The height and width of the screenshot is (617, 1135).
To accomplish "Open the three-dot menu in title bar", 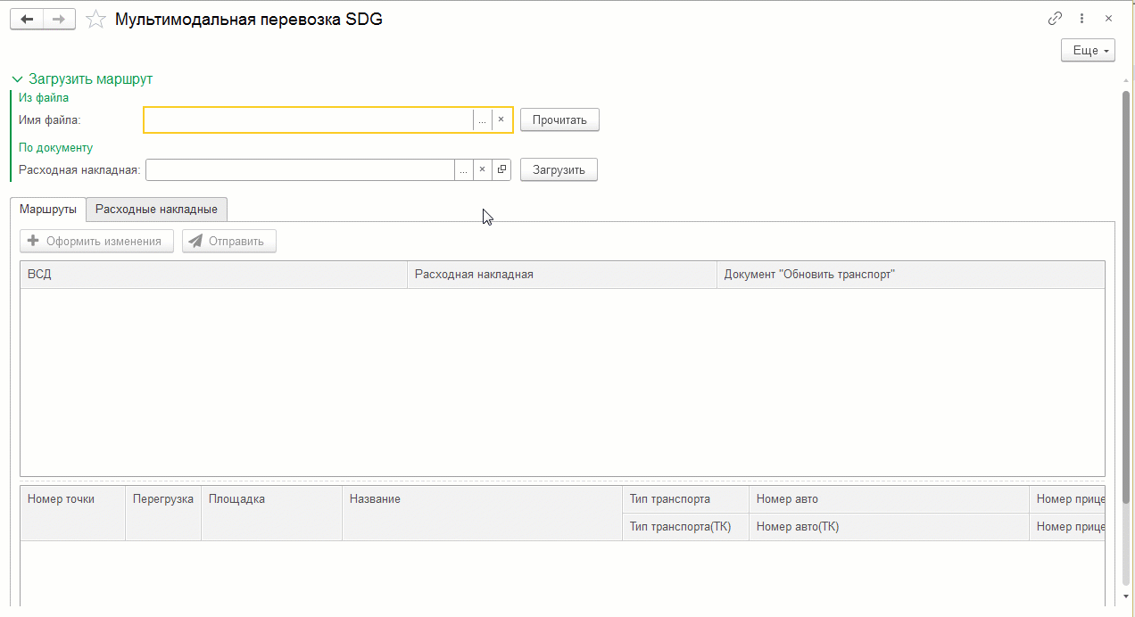I will tap(1082, 18).
